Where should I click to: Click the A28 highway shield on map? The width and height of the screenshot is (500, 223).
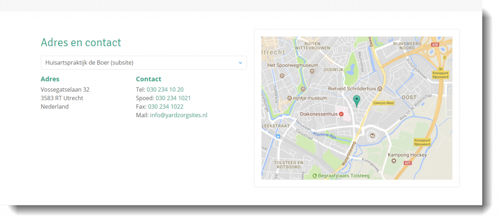point(435,44)
